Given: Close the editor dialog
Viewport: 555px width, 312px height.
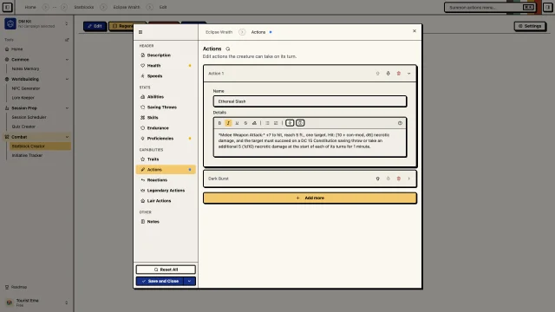Looking at the screenshot, I should point(415,31).
